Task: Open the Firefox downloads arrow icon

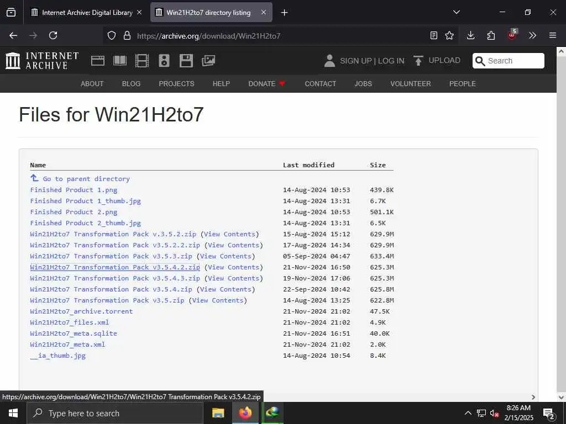Action: click(470, 35)
